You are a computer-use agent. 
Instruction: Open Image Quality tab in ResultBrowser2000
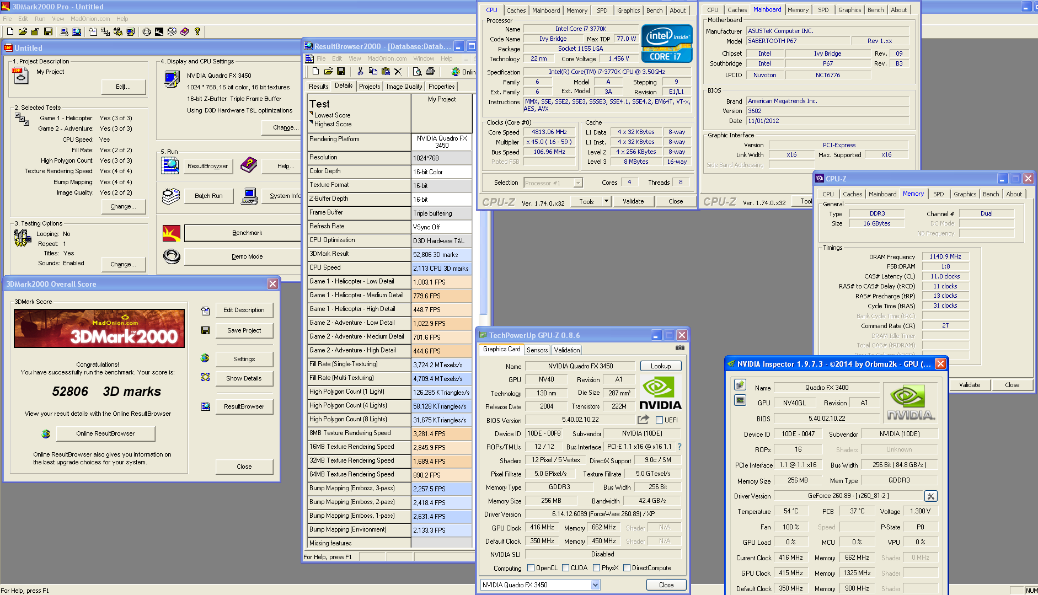tap(404, 87)
